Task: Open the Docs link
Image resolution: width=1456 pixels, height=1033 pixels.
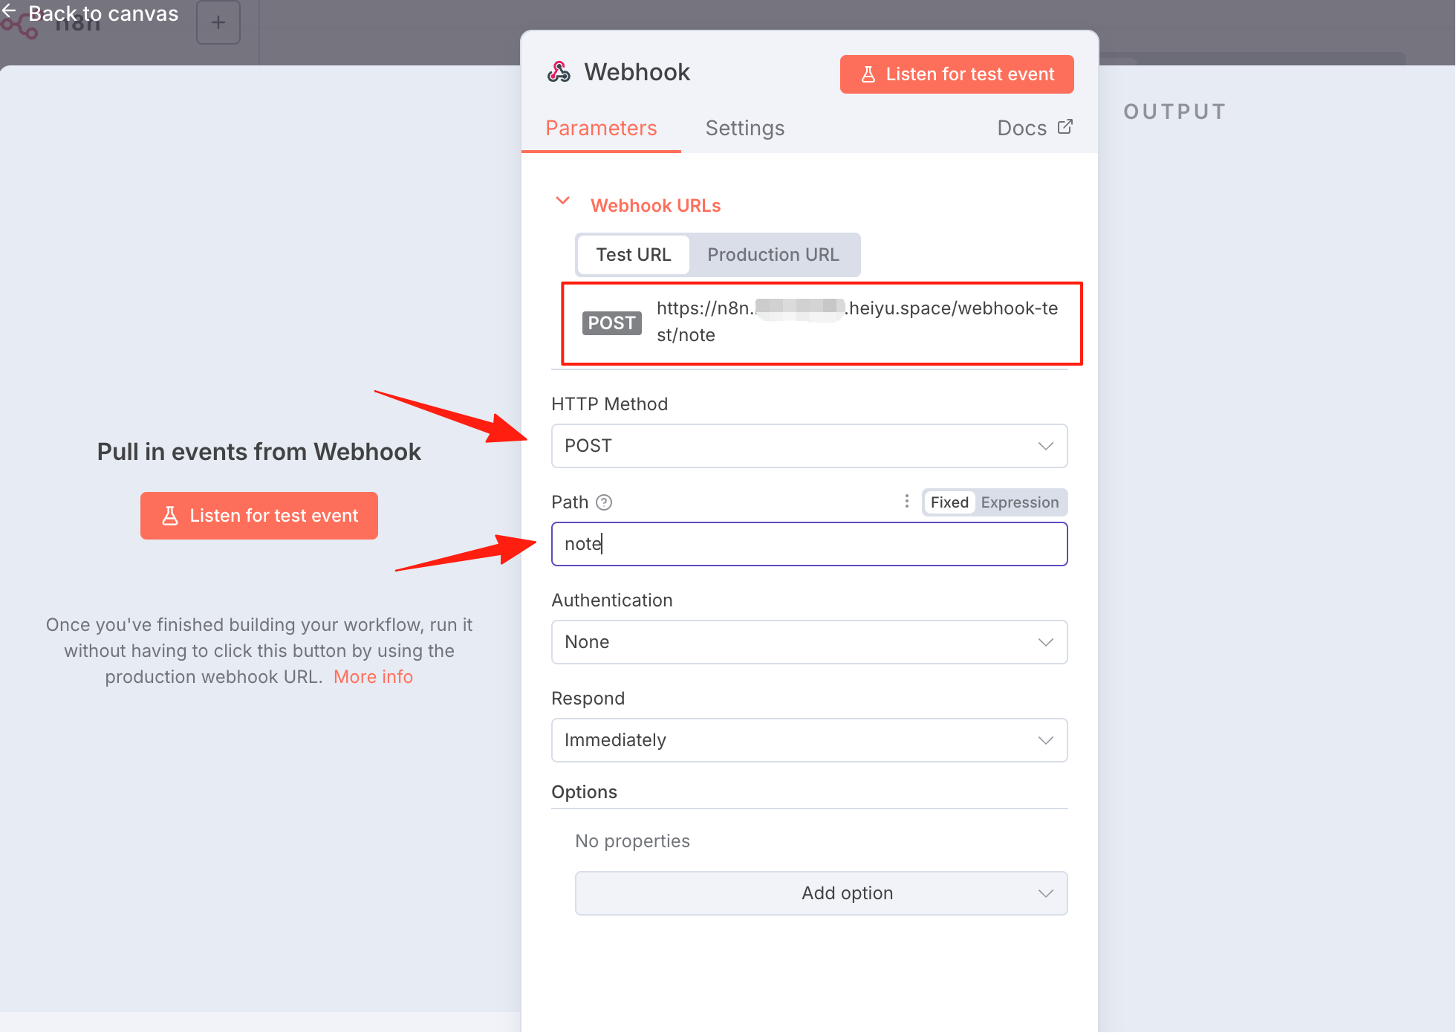Action: [x=1035, y=128]
